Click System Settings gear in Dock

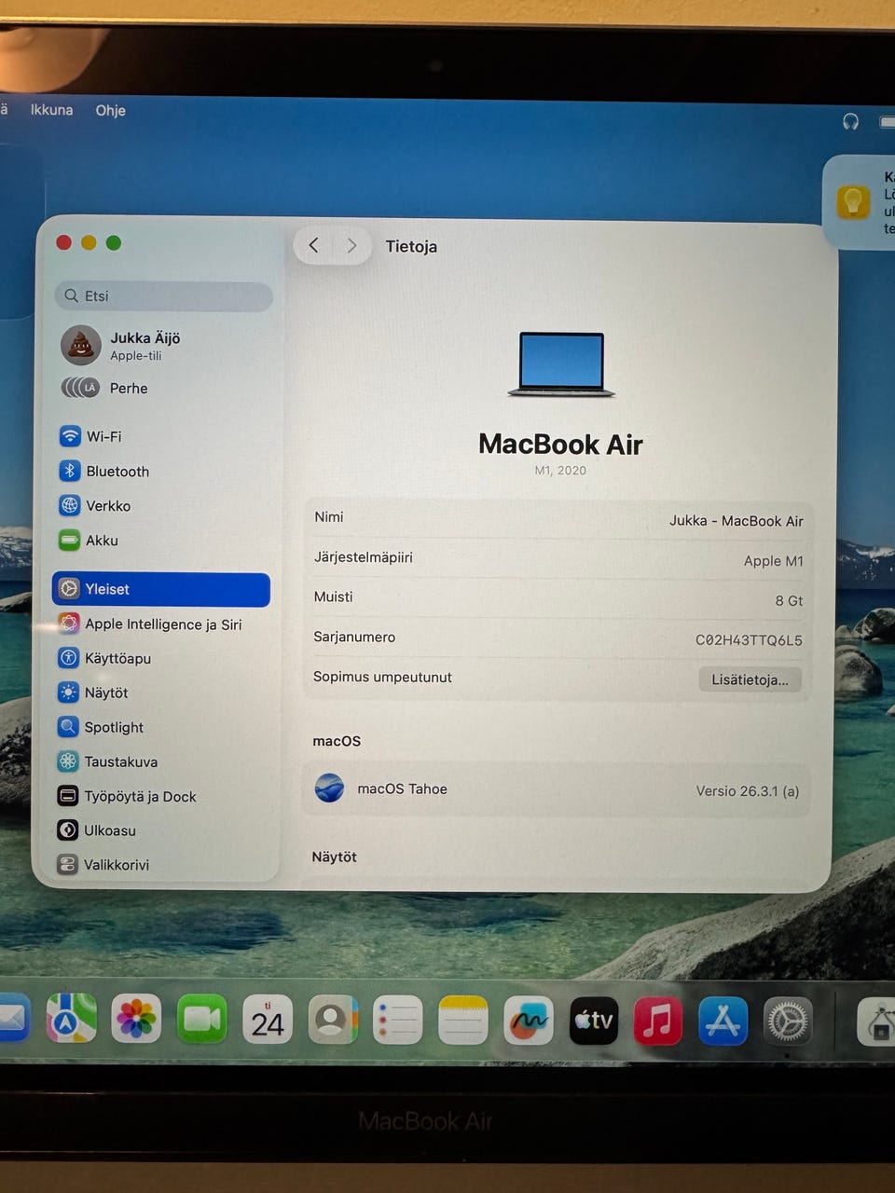(788, 1022)
